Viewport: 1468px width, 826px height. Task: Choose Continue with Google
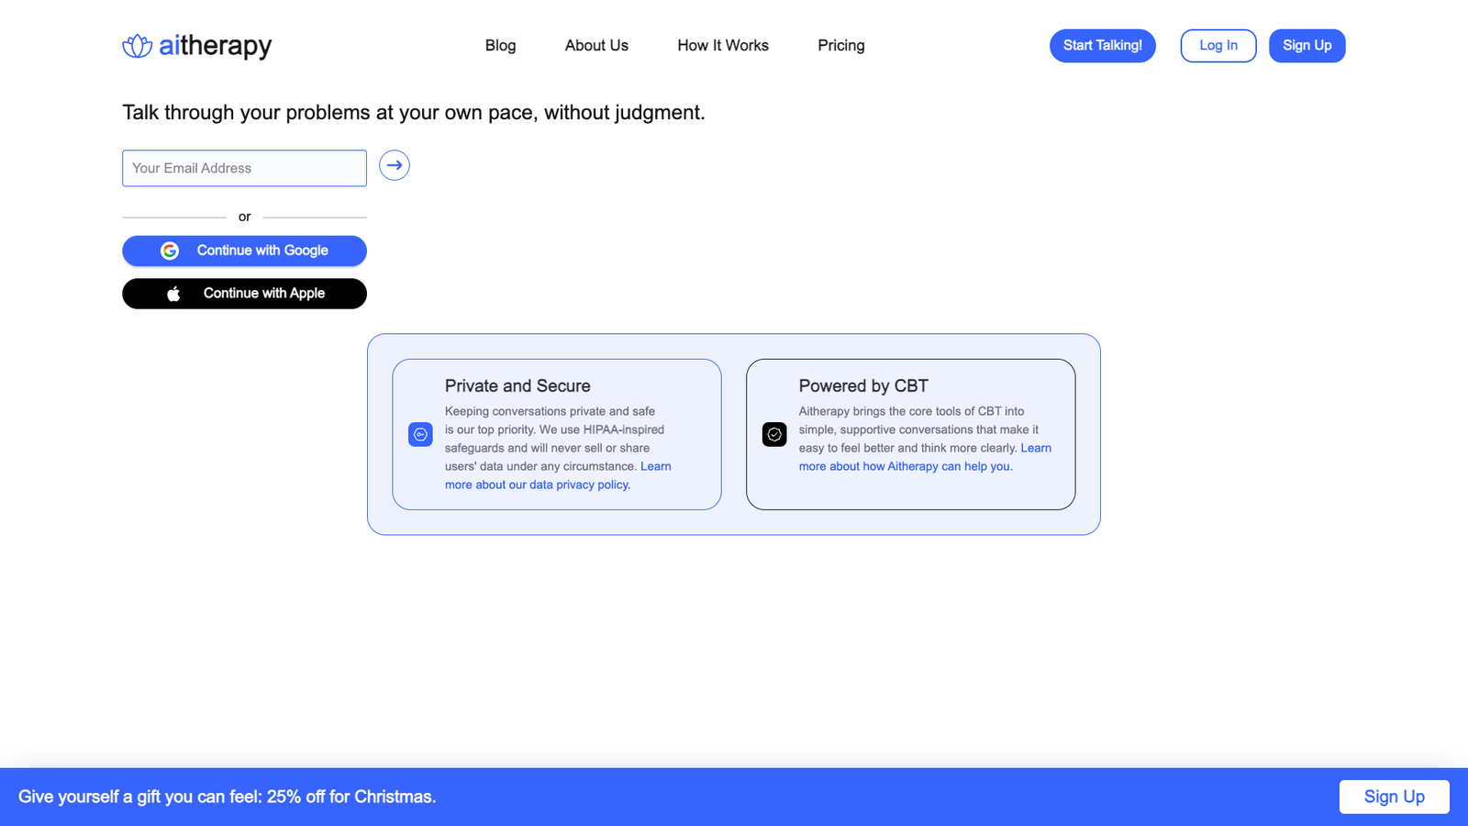[244, 250]
